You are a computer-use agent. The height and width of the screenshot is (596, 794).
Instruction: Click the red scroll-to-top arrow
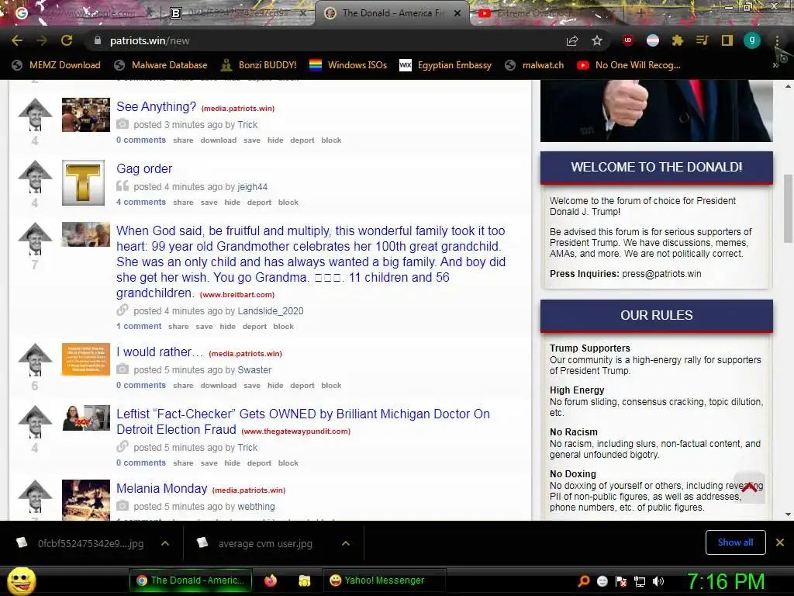pos(749,487)
